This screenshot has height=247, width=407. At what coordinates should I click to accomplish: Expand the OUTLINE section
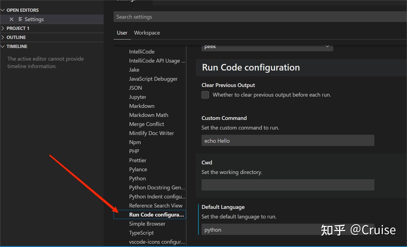3,37
